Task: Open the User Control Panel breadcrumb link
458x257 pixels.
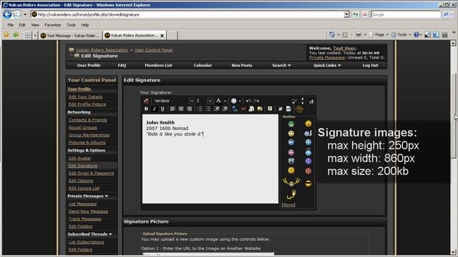Action: coord(154,50)
